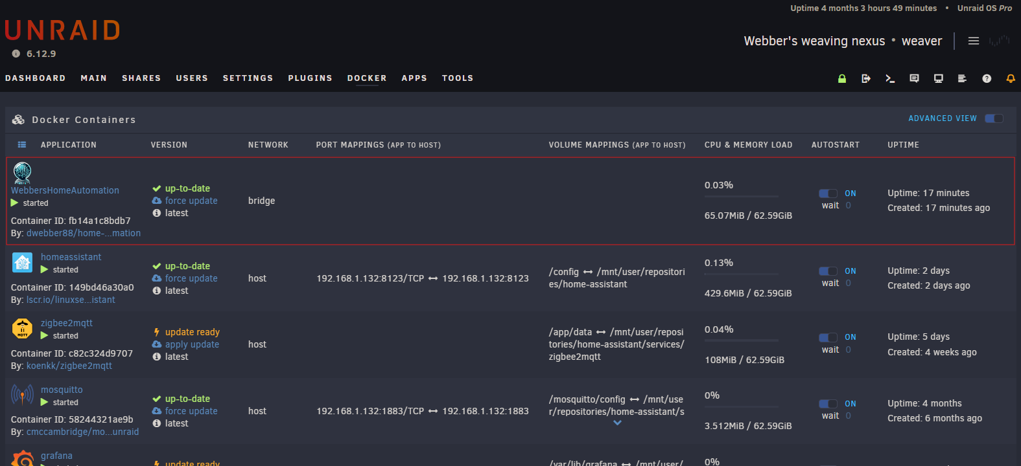Open the terminal icon

[890, 78]
